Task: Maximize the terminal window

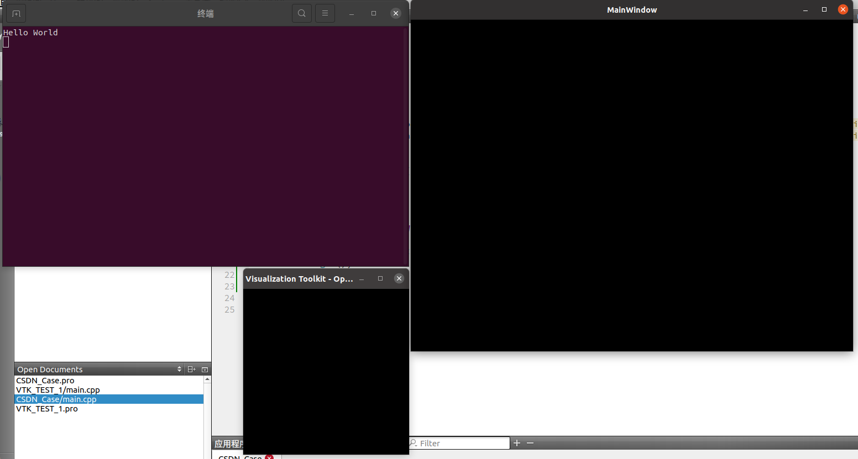Action: tap(374, 13)
